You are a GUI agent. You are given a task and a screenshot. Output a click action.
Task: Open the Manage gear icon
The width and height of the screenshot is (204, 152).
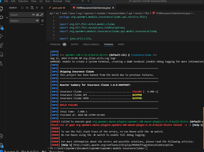(1, 145)
